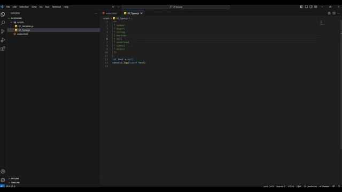Open the Customize Layout icon

pyautogui.click(x=316, y=7)
